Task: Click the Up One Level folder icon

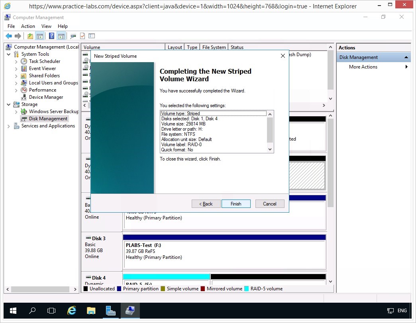Action: tap(30, 36)
